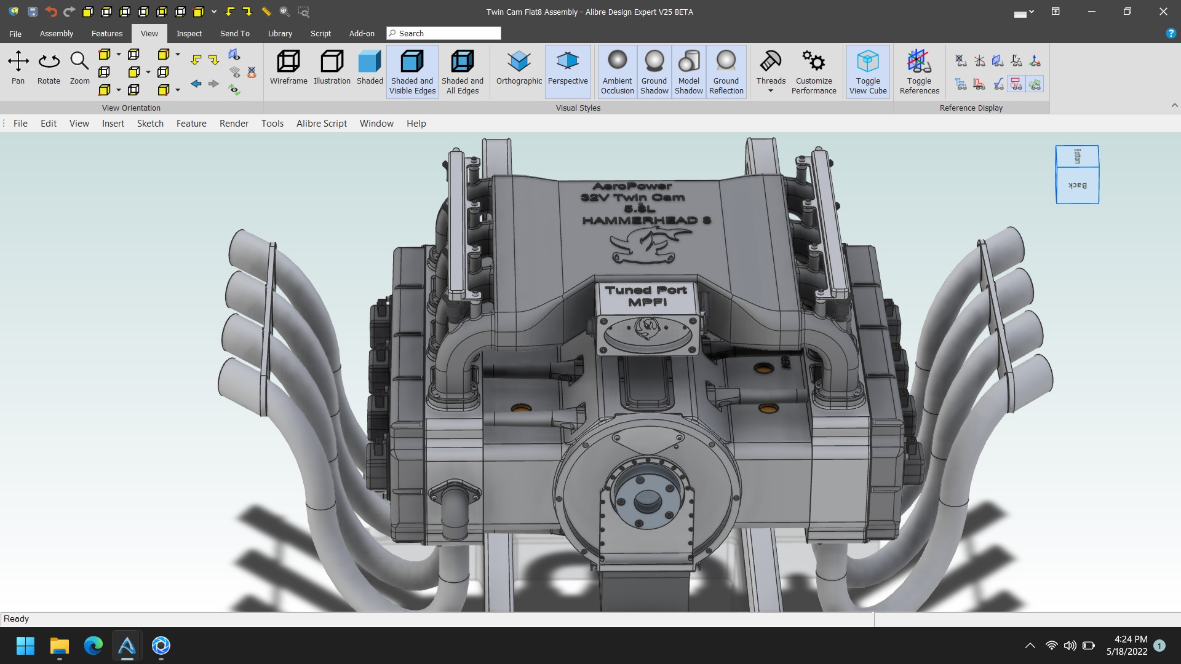This screenshot has width=1181, height=664.
Task: Show hidden system tray icons
Action: coord(1030,646)
